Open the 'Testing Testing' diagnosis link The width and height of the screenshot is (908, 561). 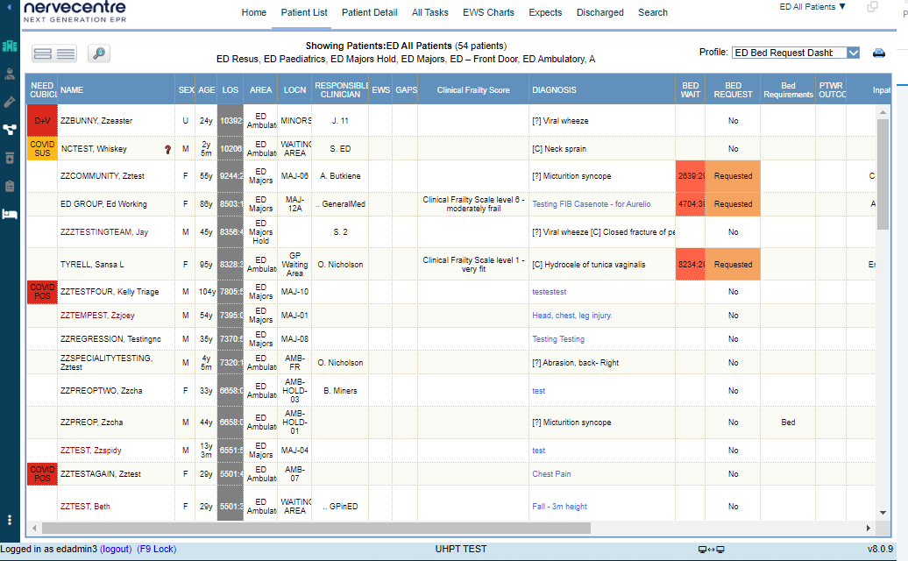point(558,339)
